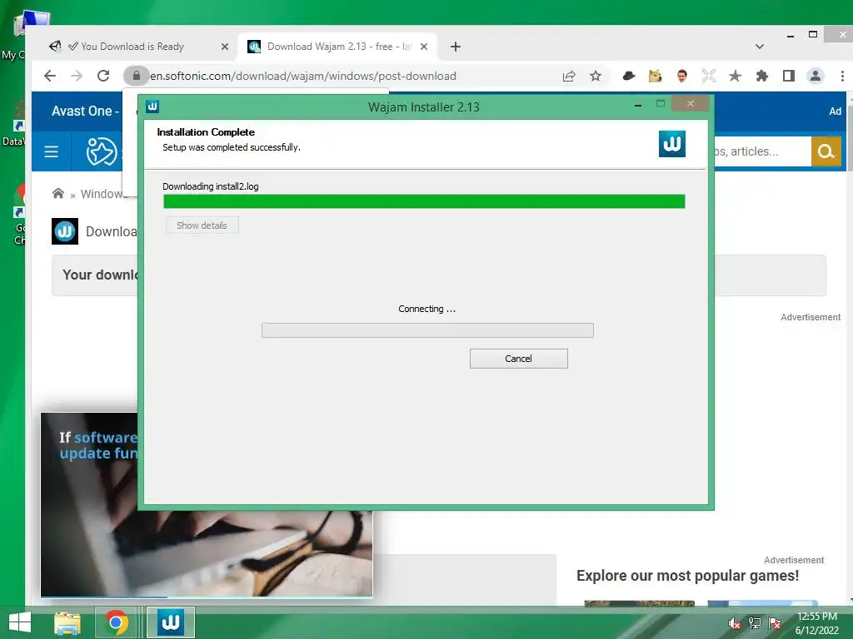Screen dimensions: 853x639
Task: Click the face avatar extension icon
Action: 682,76
